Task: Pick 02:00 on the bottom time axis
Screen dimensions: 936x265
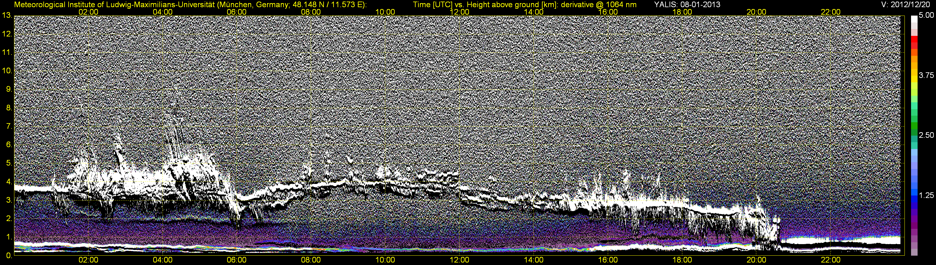Action: click(88, 260)
